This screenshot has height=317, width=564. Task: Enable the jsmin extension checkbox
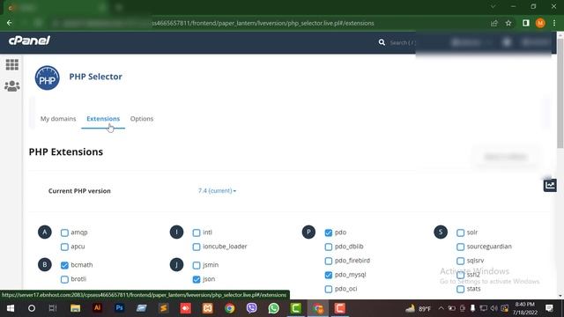tap(197, 265)
